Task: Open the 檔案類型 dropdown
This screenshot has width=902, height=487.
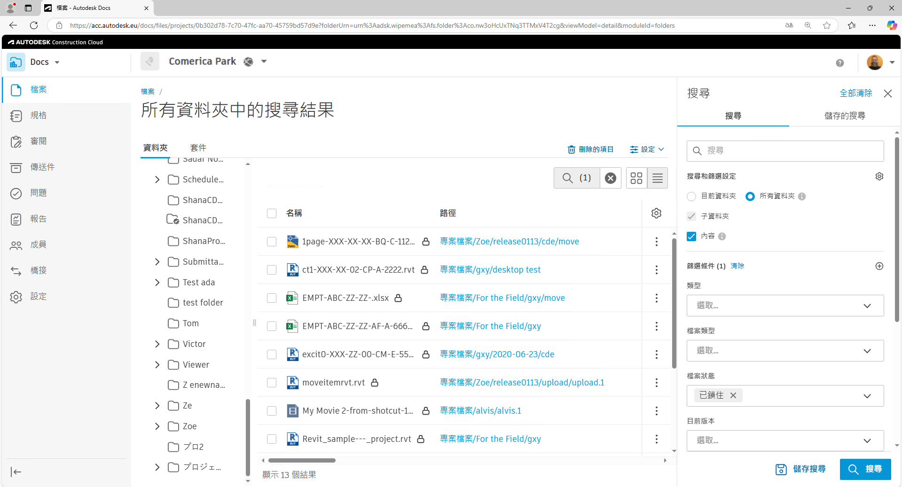Action: (785, 351)
